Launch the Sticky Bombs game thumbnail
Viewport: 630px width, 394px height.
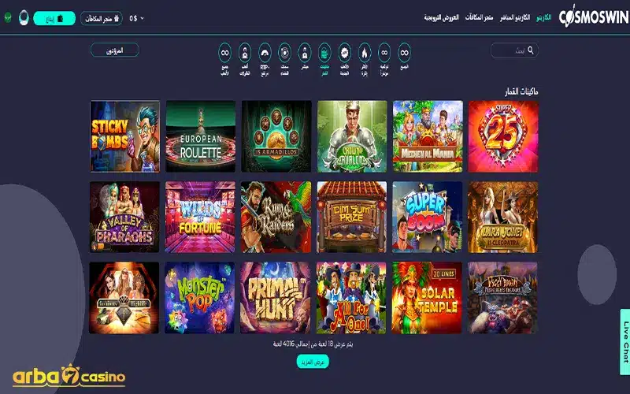[124, 136]
